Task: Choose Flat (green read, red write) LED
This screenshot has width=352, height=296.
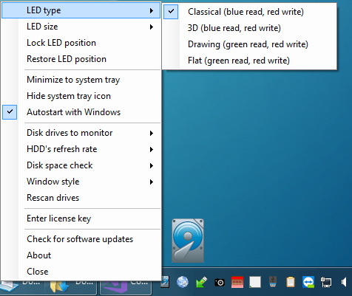Action: [x=249, y=61]
